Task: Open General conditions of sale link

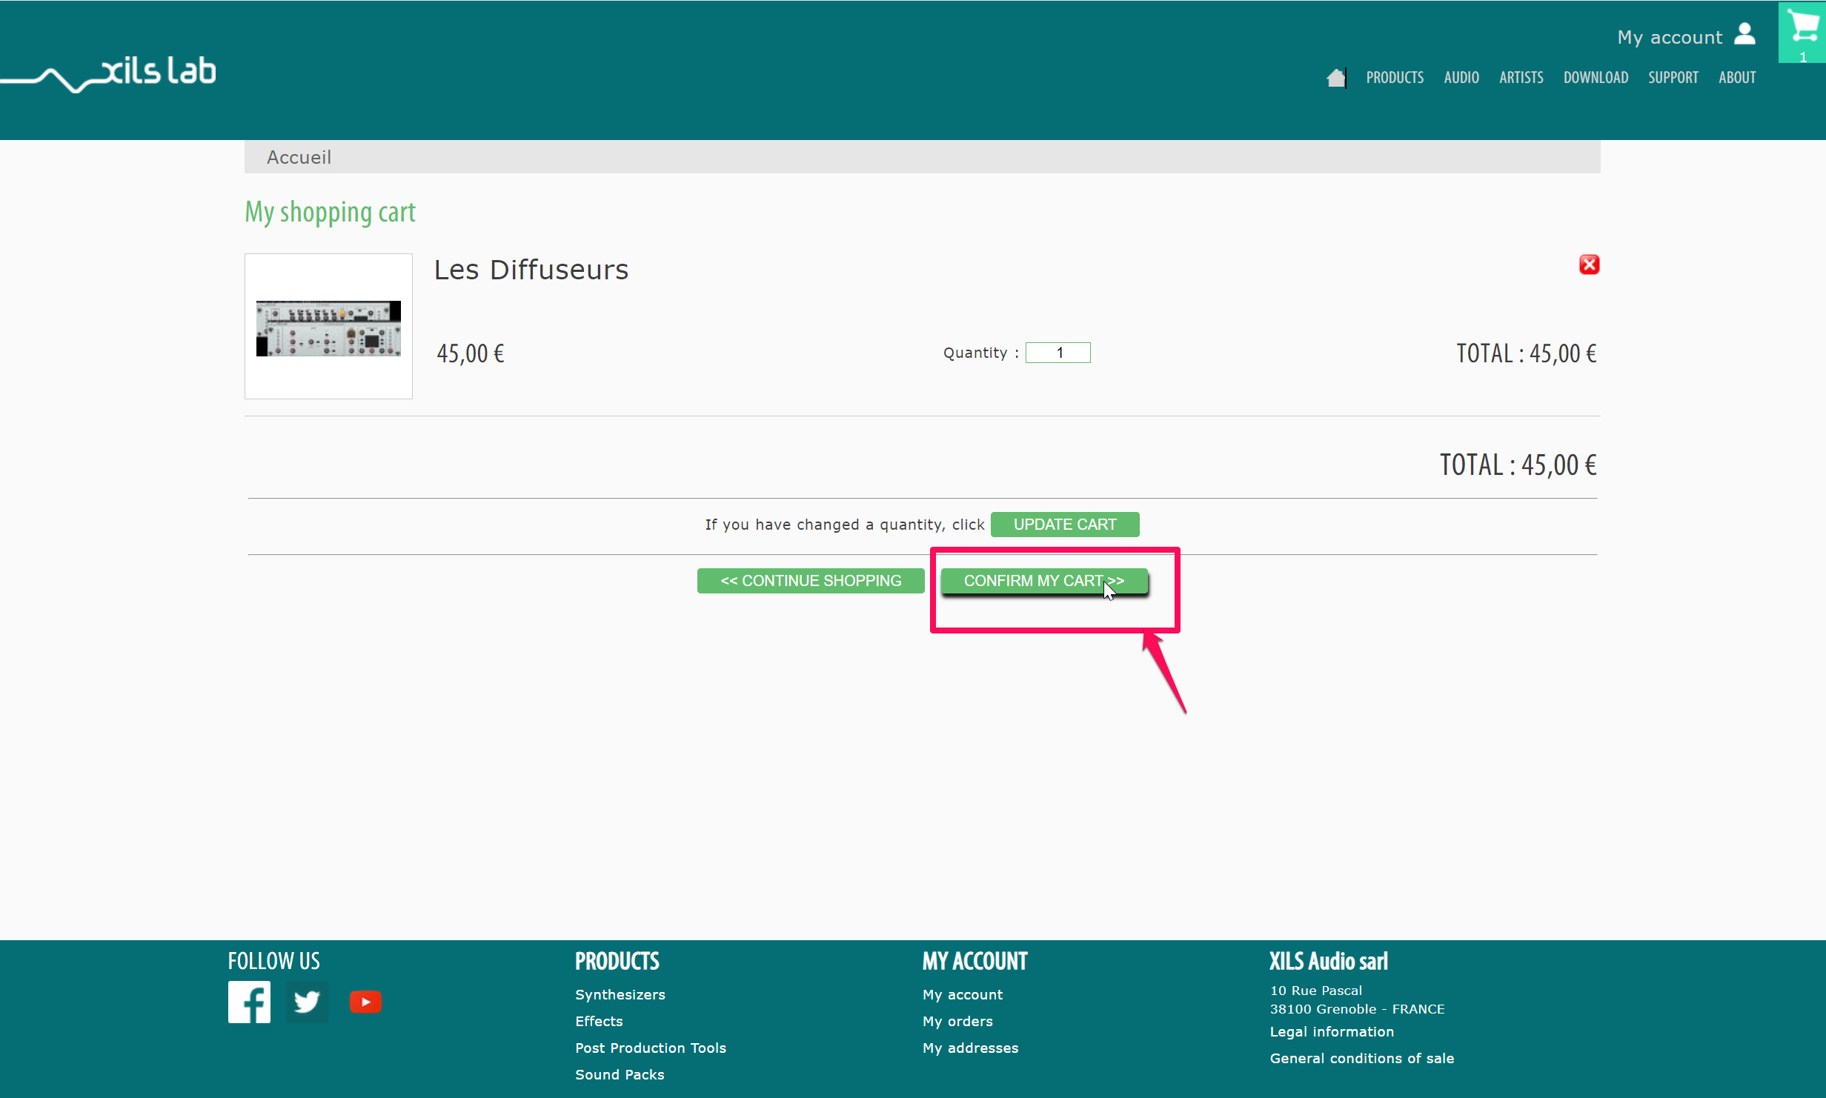Action: 1361,1058
